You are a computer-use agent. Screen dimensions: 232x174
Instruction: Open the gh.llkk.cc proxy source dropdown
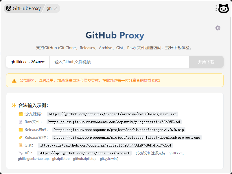click(28, 62)
